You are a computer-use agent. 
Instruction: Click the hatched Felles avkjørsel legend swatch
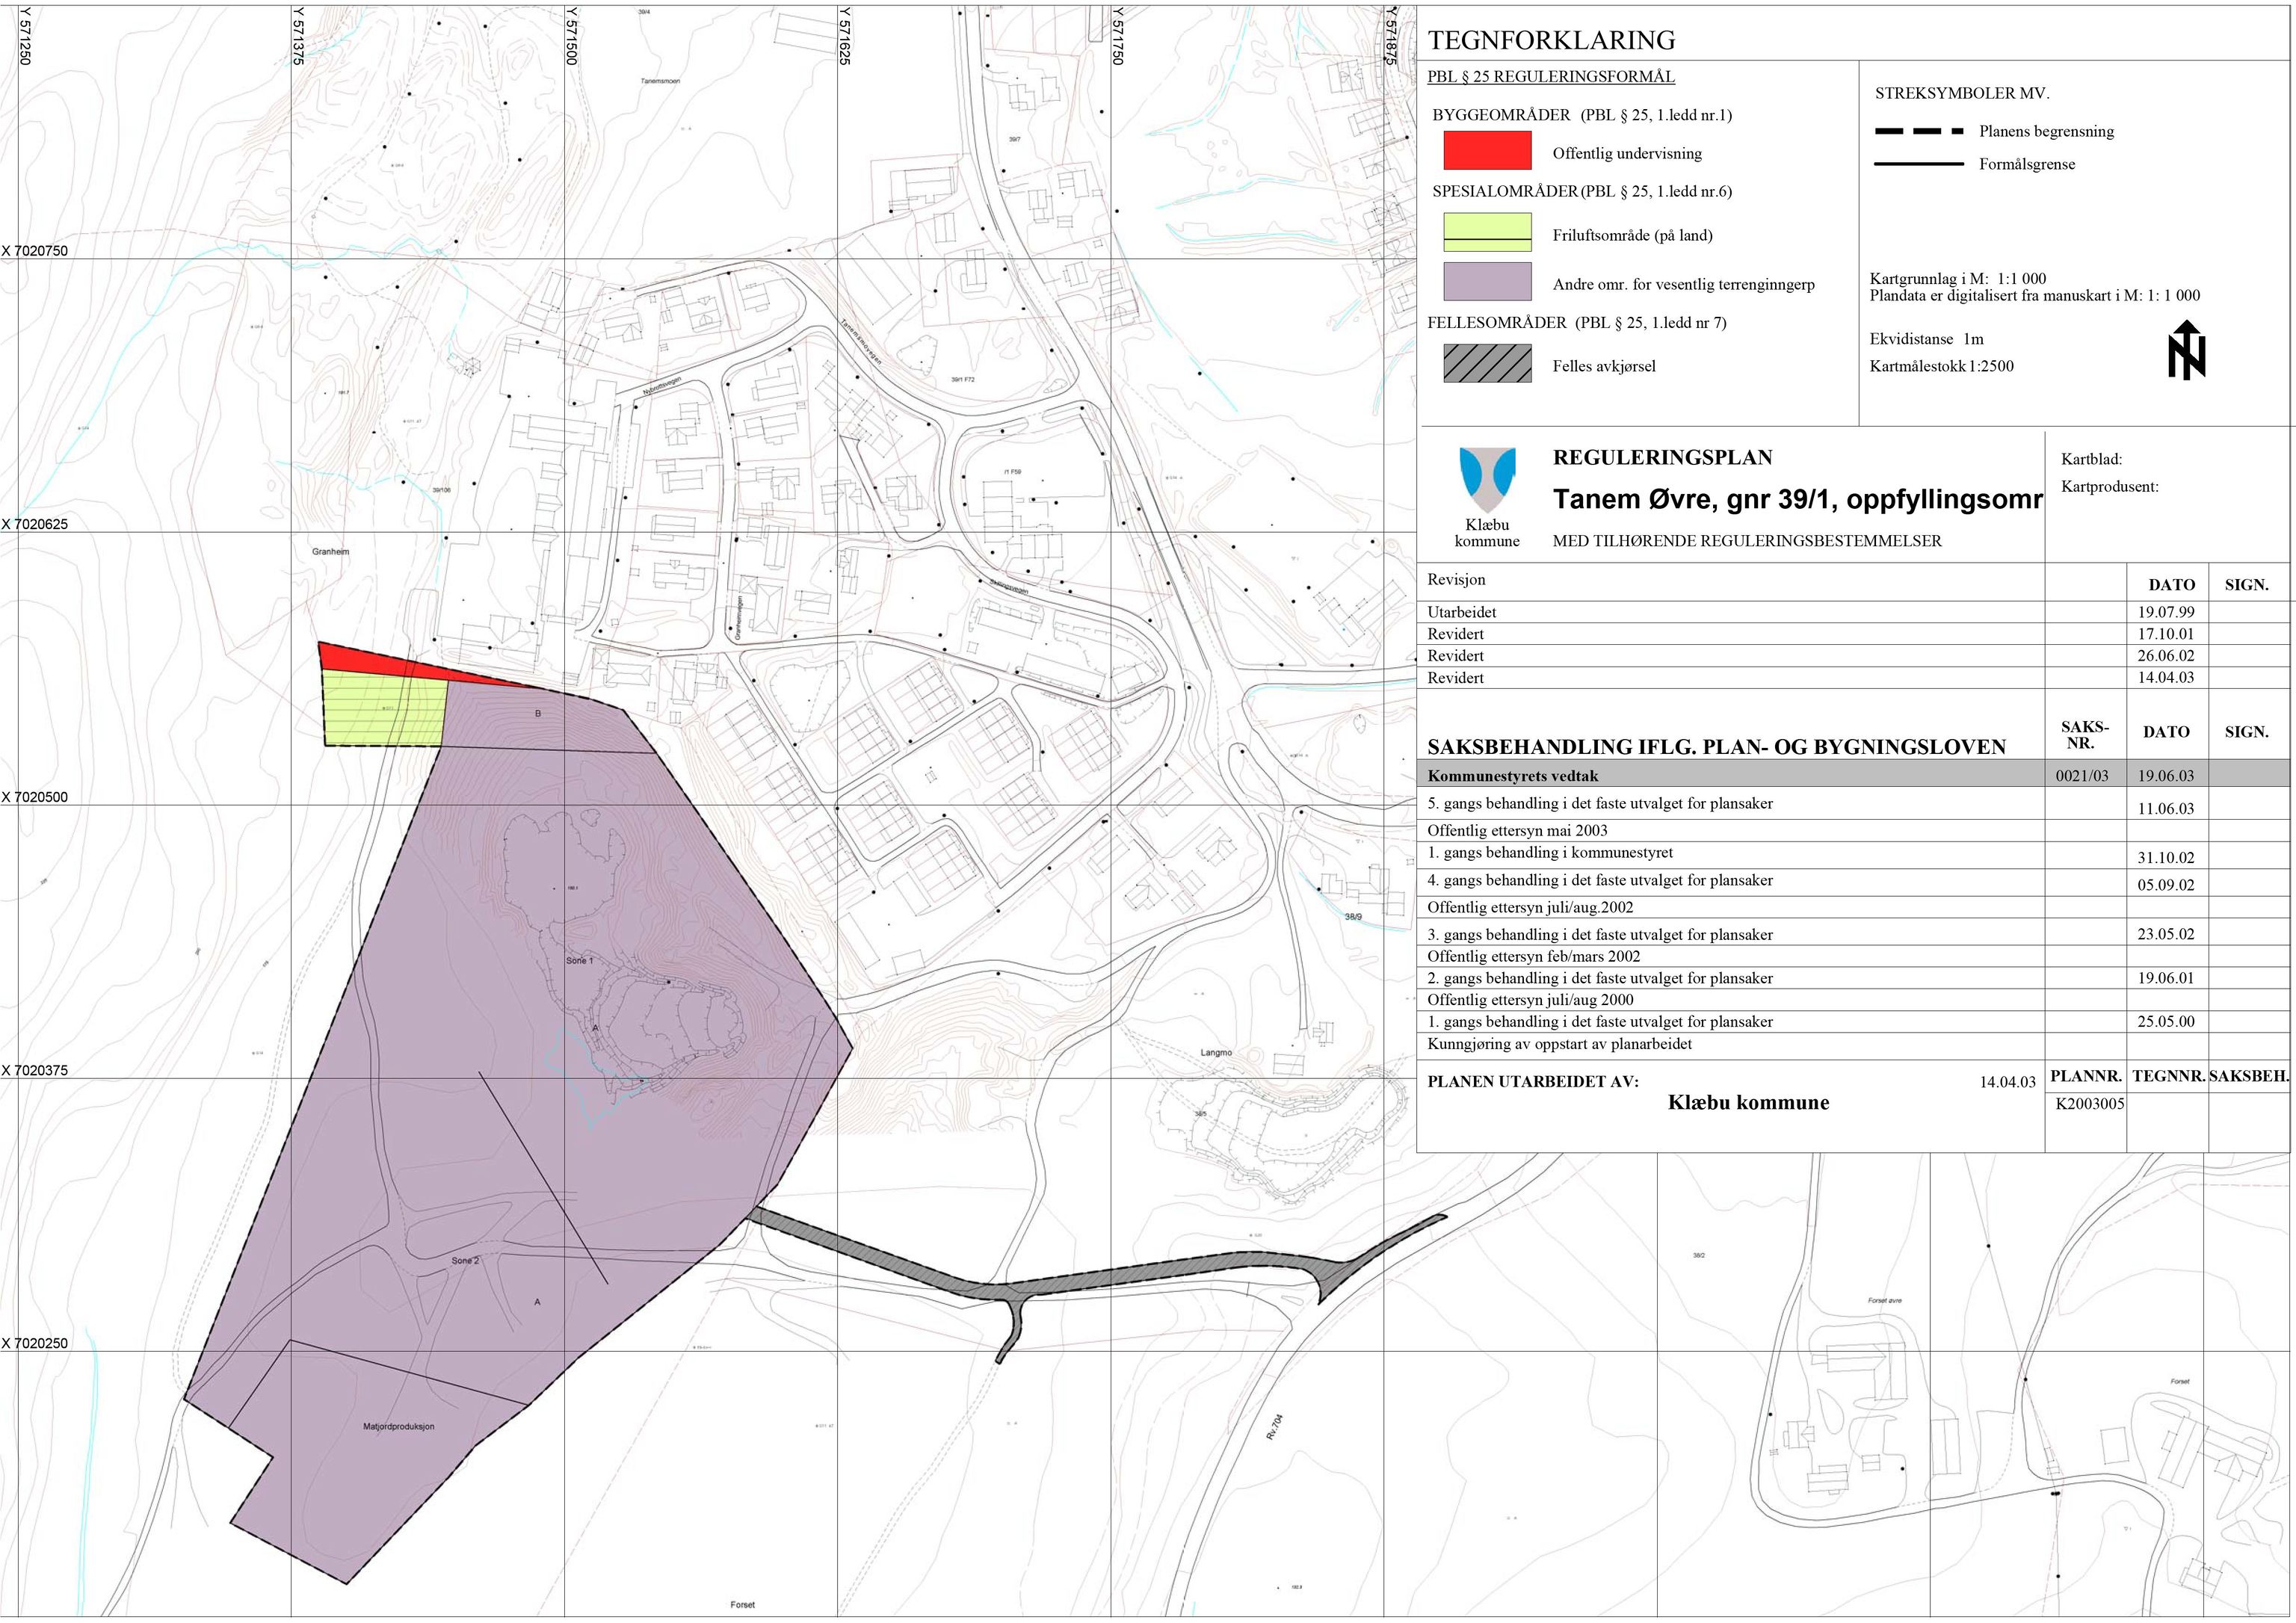click(1487, 363)
